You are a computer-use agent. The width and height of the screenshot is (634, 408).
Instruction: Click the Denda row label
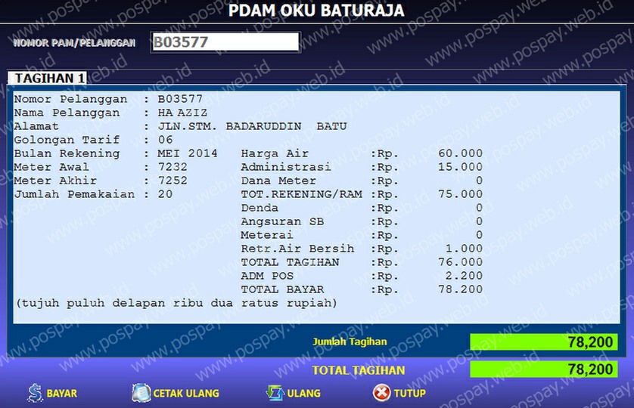(260, 208)
